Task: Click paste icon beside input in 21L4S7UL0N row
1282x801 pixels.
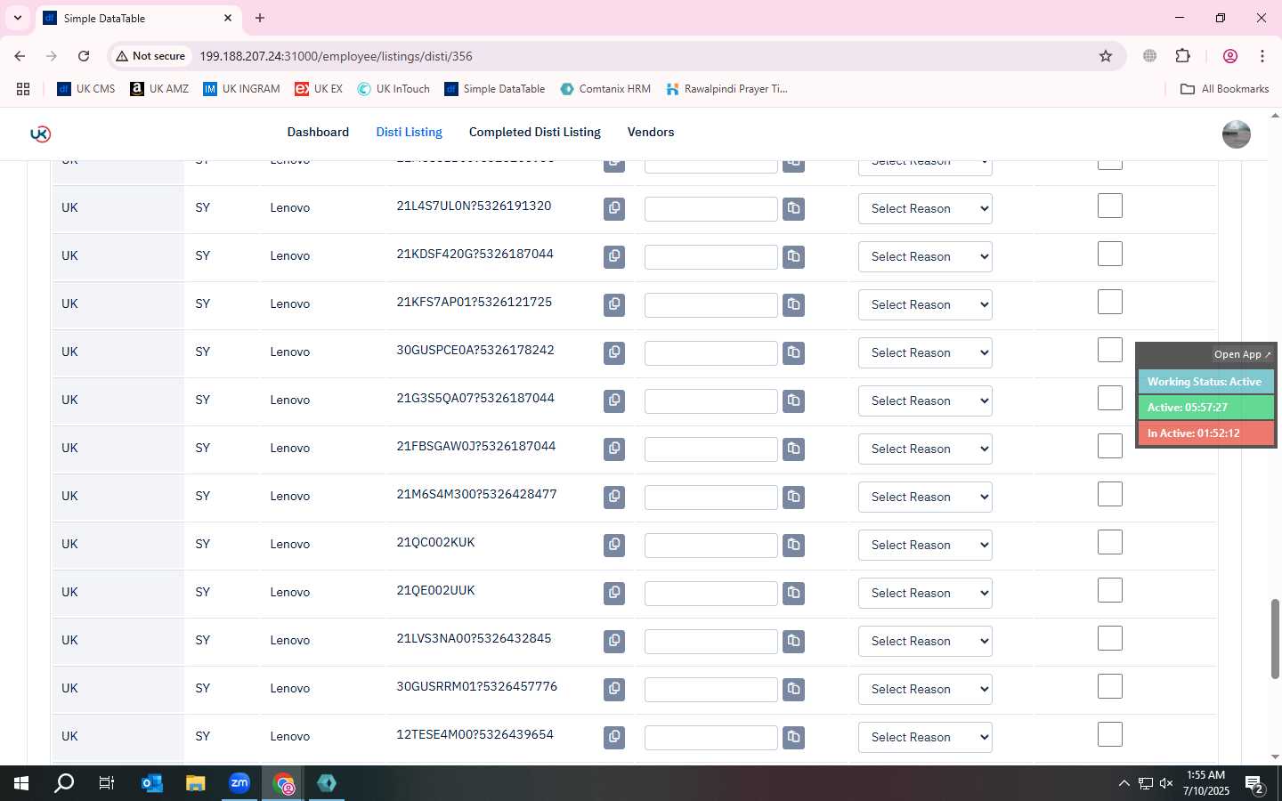Action: [x=794, y=208]
